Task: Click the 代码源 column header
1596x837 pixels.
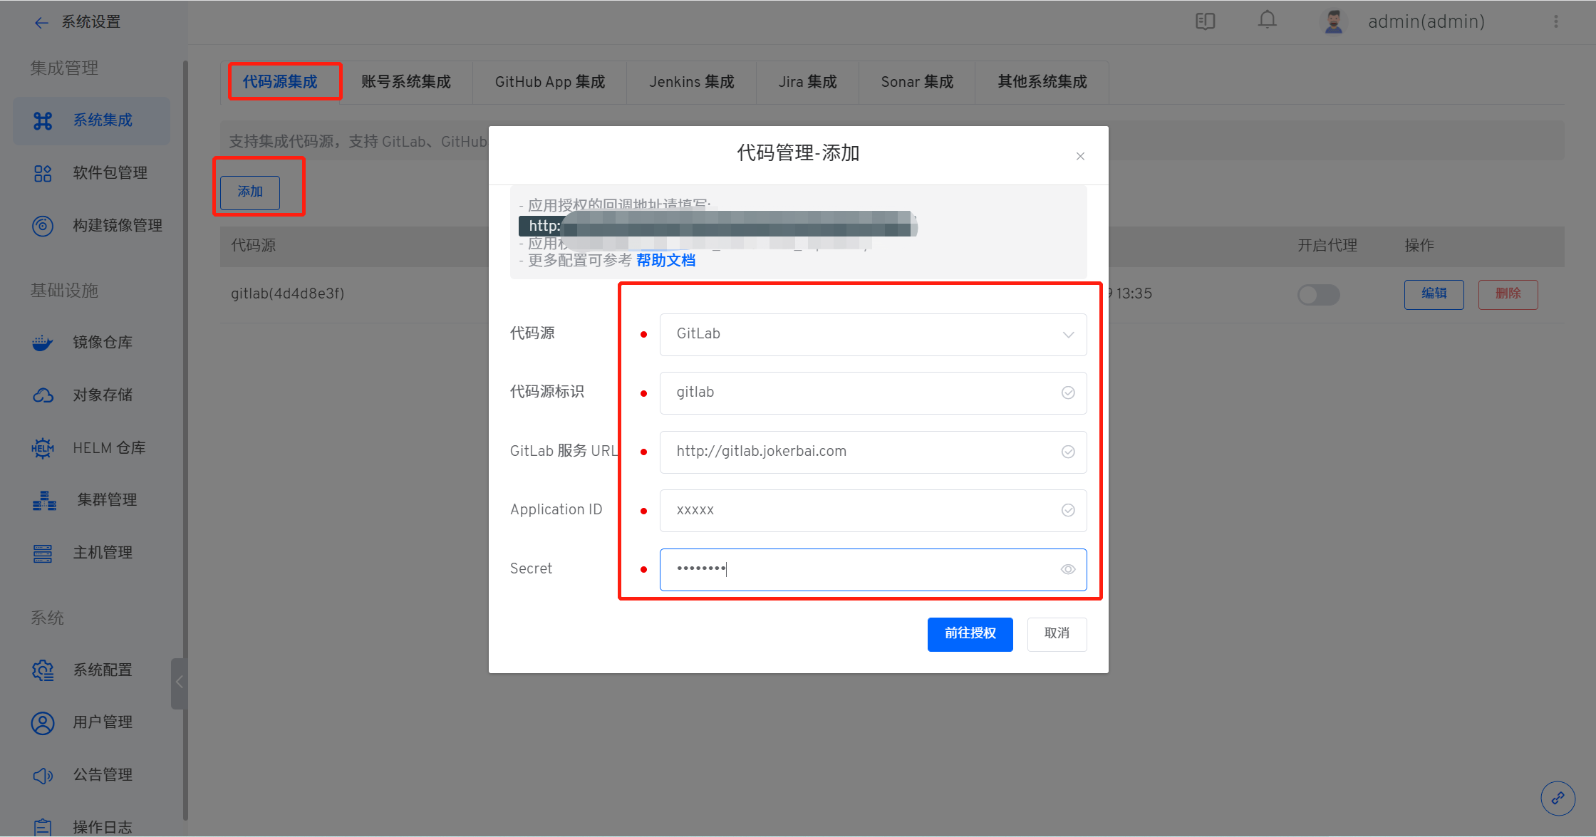Action: click(254, 246)
